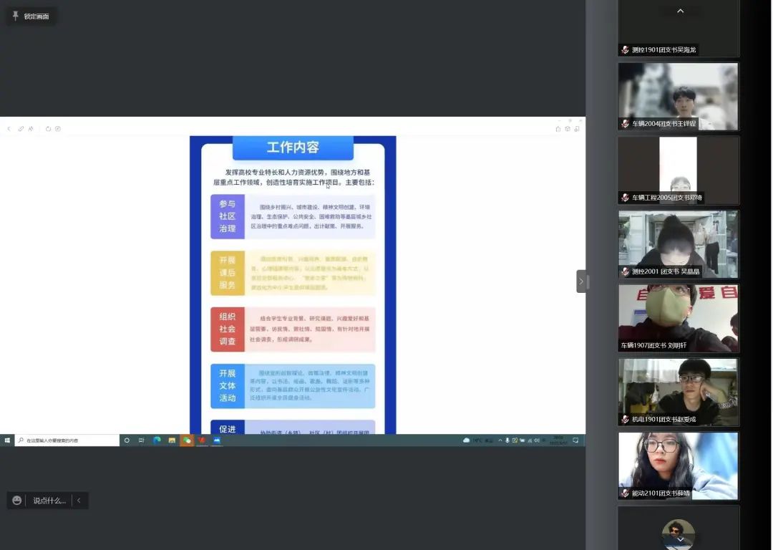Click muted mic icon beside 机电1901团支书赵爱成
This screenshot has width=773, height=550.
625,420
